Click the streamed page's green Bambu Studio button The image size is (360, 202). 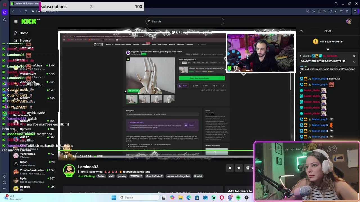(x=202, y=78)
